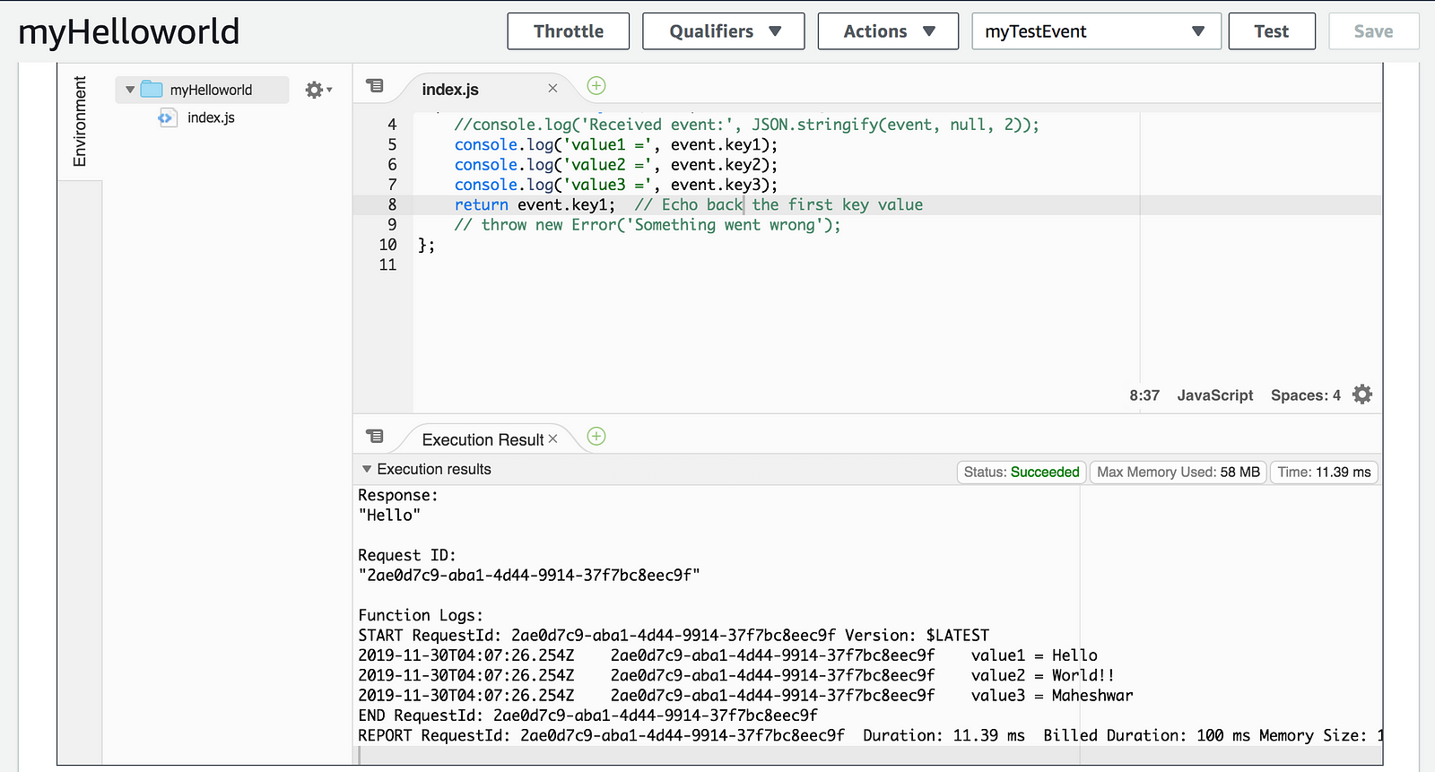Click the console.log('value3 =' line
Screen dimensions: 1435x772
[x=616, y=185]
